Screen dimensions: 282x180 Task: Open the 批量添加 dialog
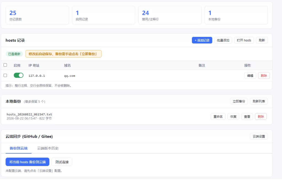(x=223, y=40)
